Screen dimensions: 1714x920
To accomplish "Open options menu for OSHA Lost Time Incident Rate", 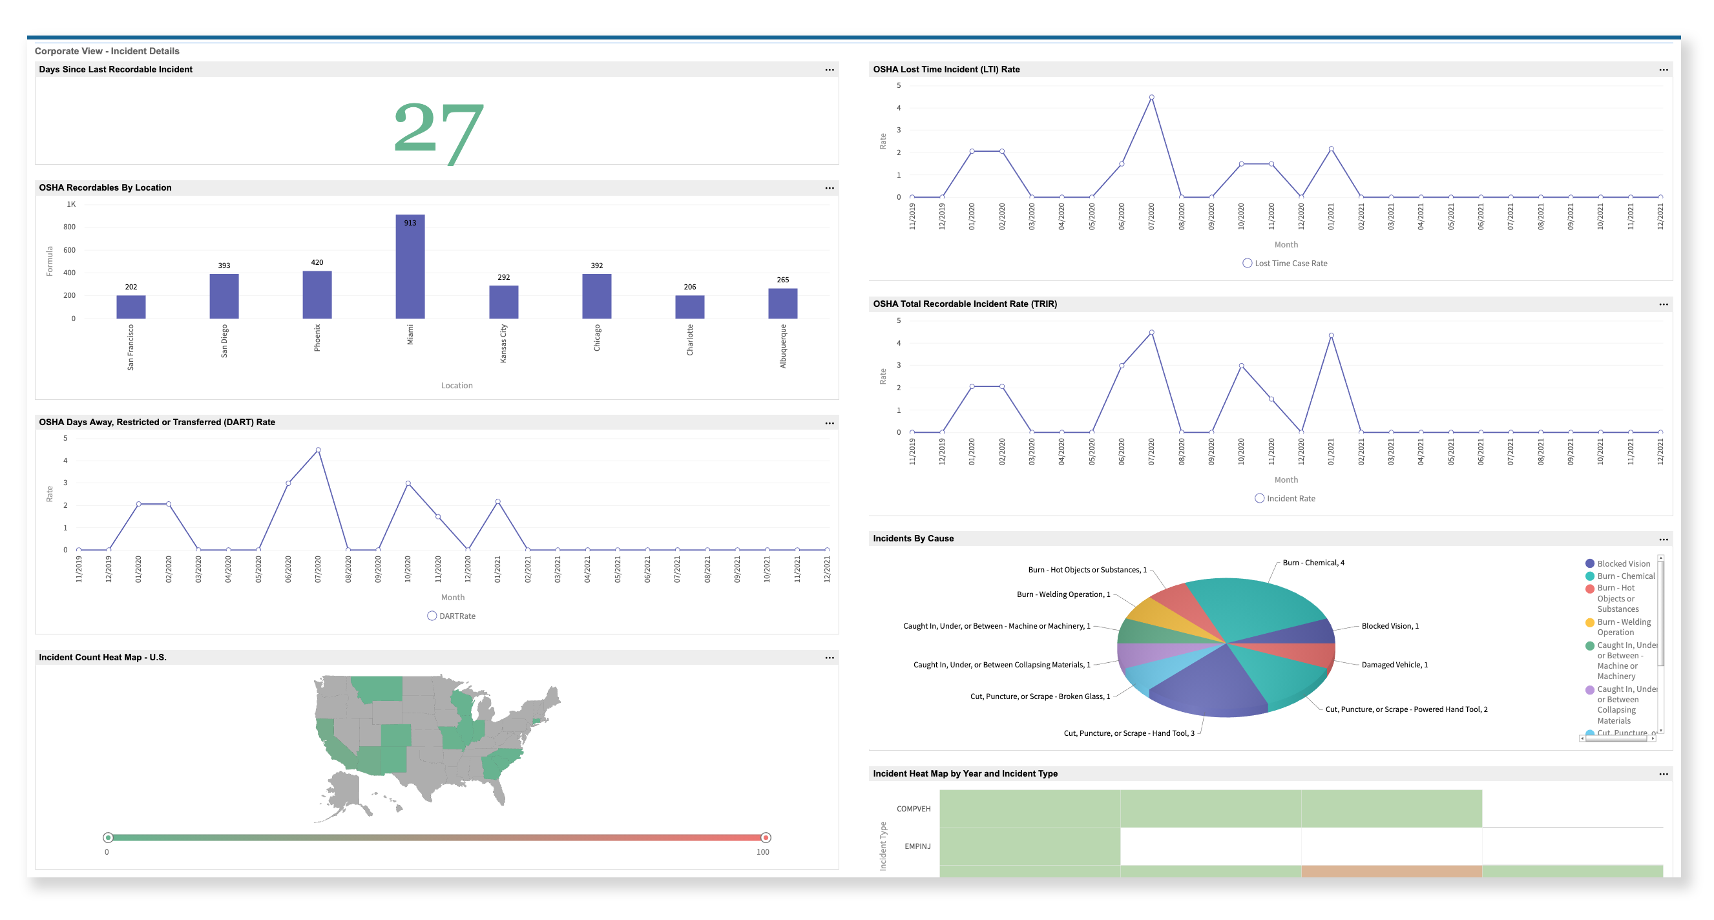I will (x=1665, y=69).
